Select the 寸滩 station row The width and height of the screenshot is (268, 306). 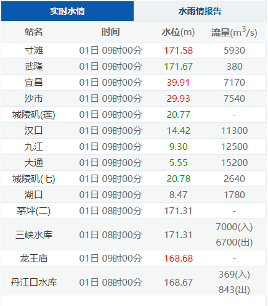coord(134,51)
